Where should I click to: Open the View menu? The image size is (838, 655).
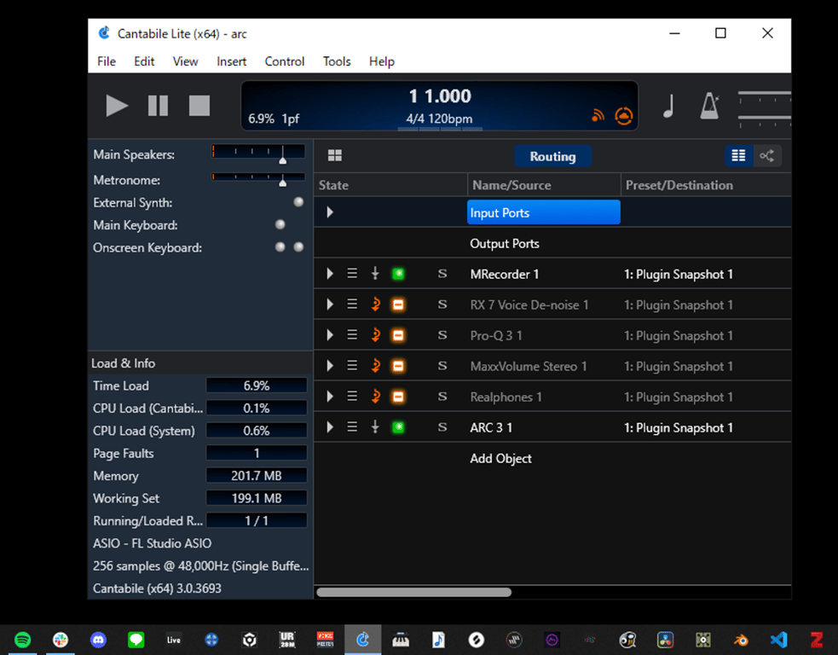point(185,61)
